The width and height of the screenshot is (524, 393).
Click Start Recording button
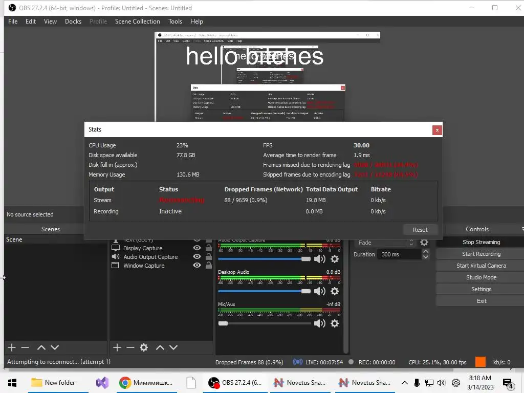coord(481,254)
